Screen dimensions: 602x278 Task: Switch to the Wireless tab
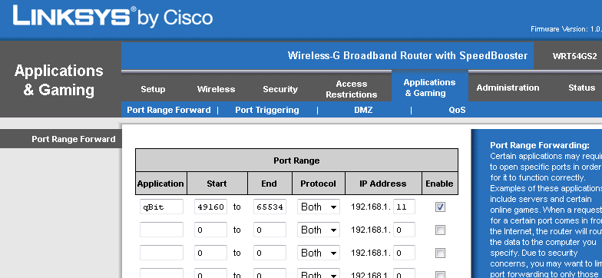coord(217,89)
